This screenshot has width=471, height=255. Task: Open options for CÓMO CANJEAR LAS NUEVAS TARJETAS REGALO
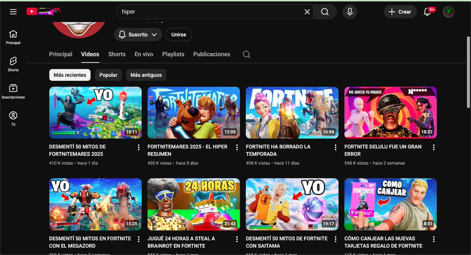click(434, 239)
